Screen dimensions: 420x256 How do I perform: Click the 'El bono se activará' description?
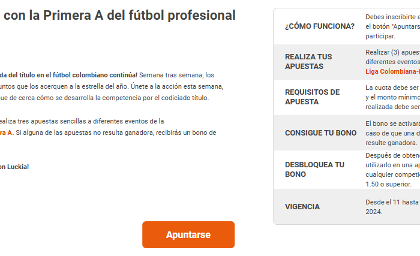392,133
